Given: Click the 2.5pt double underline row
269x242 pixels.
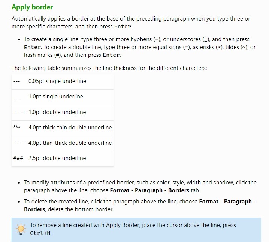Looking at the screenshot, I should [x=63, y=159].
